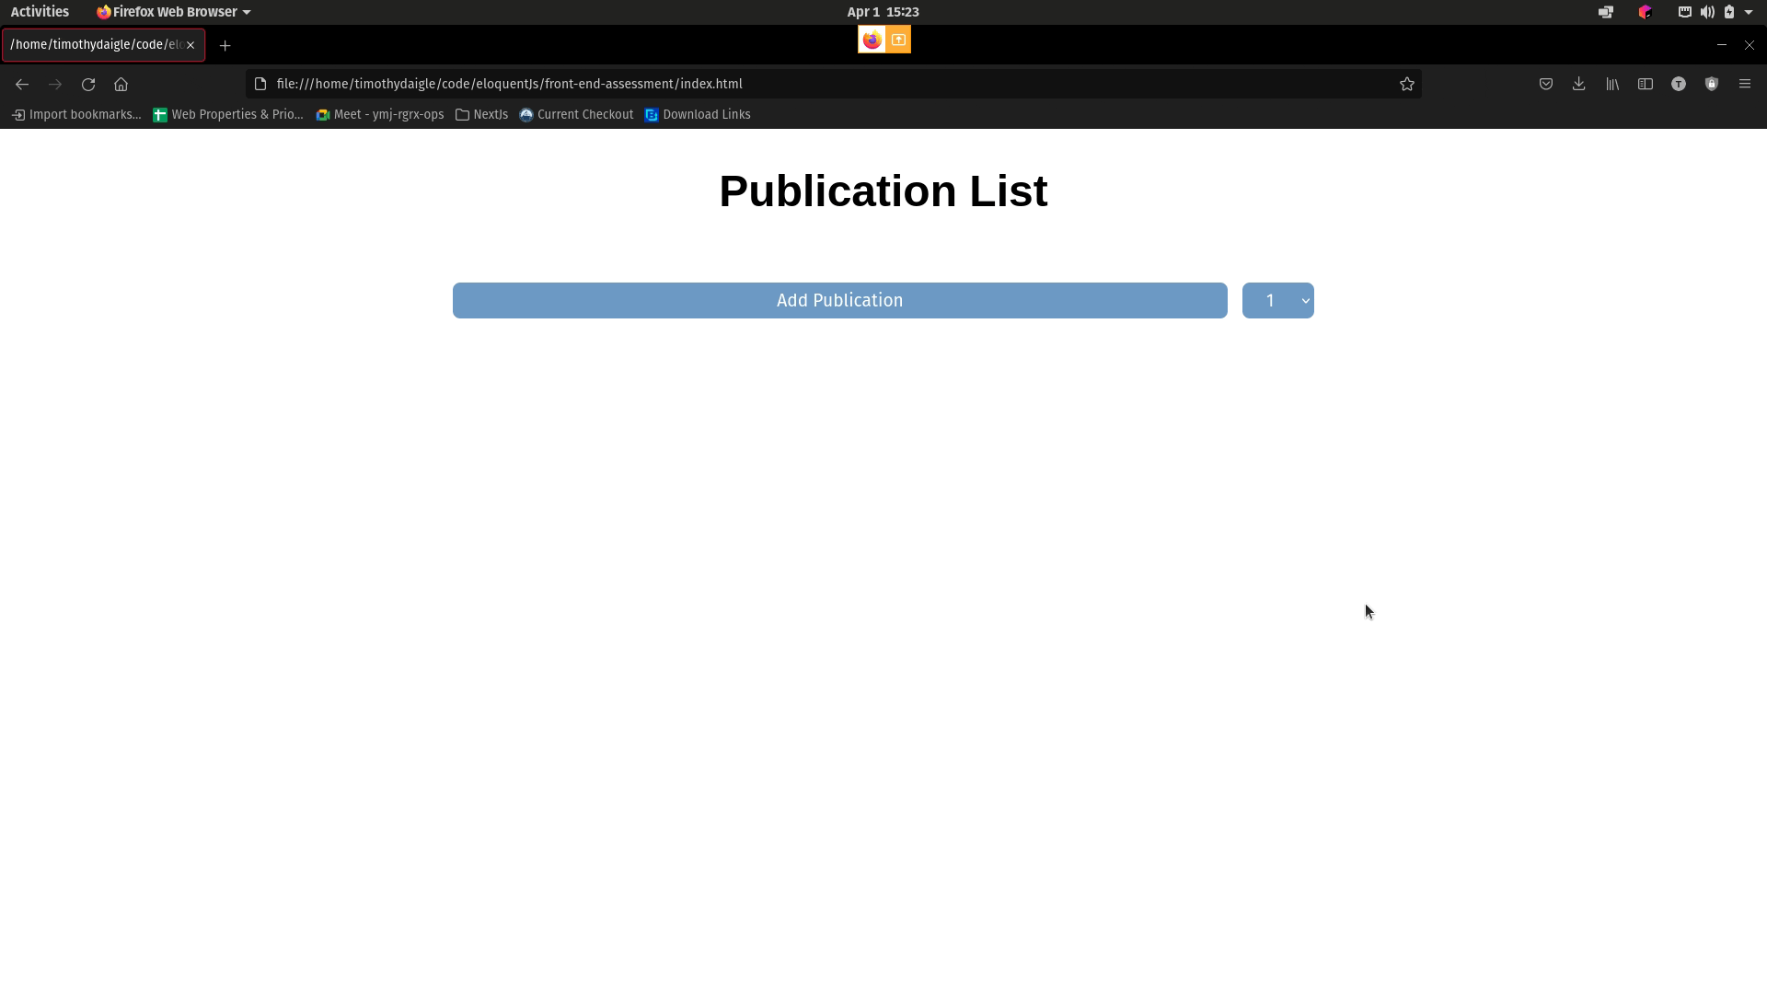Open the Library icon in the toolbar
The width and height of the screenshot is (1767, 994).
point(1611,84)
